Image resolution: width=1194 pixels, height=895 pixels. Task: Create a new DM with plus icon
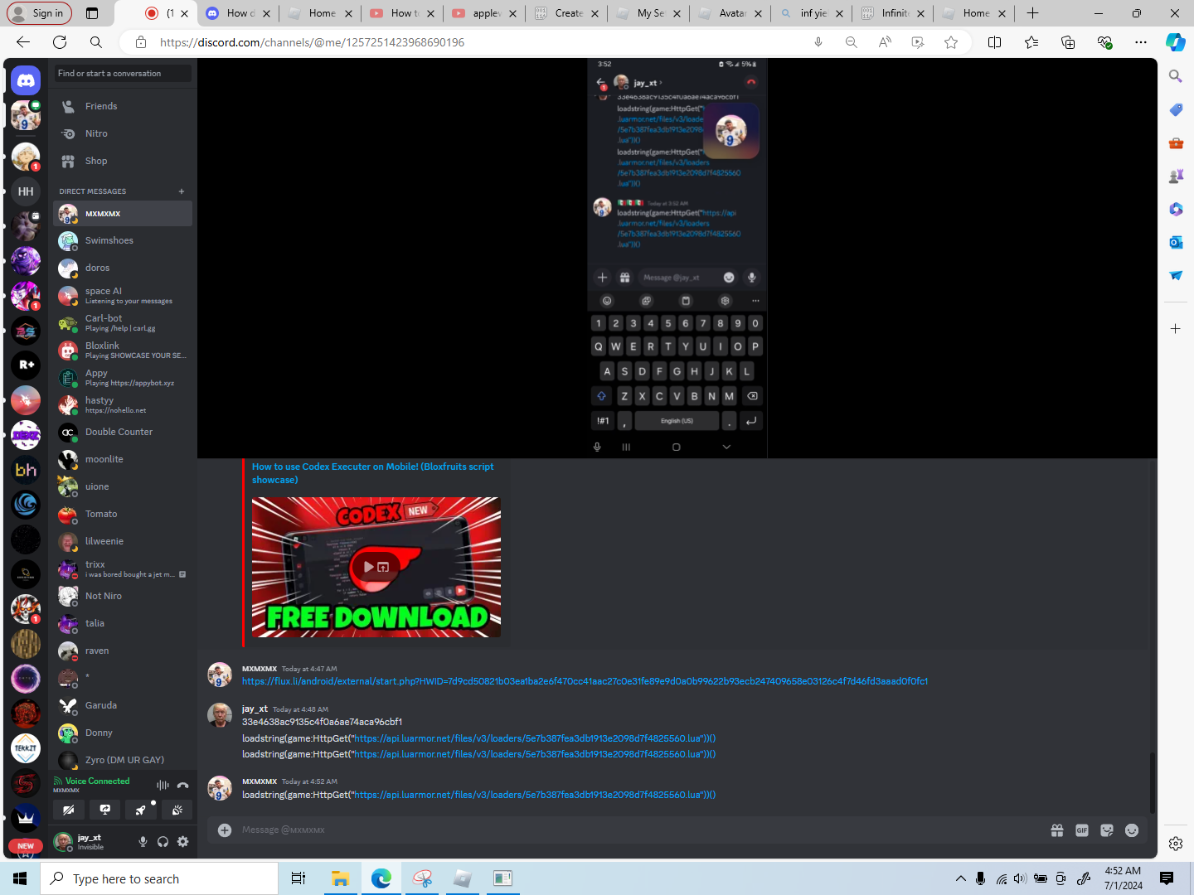pos(182,191)
